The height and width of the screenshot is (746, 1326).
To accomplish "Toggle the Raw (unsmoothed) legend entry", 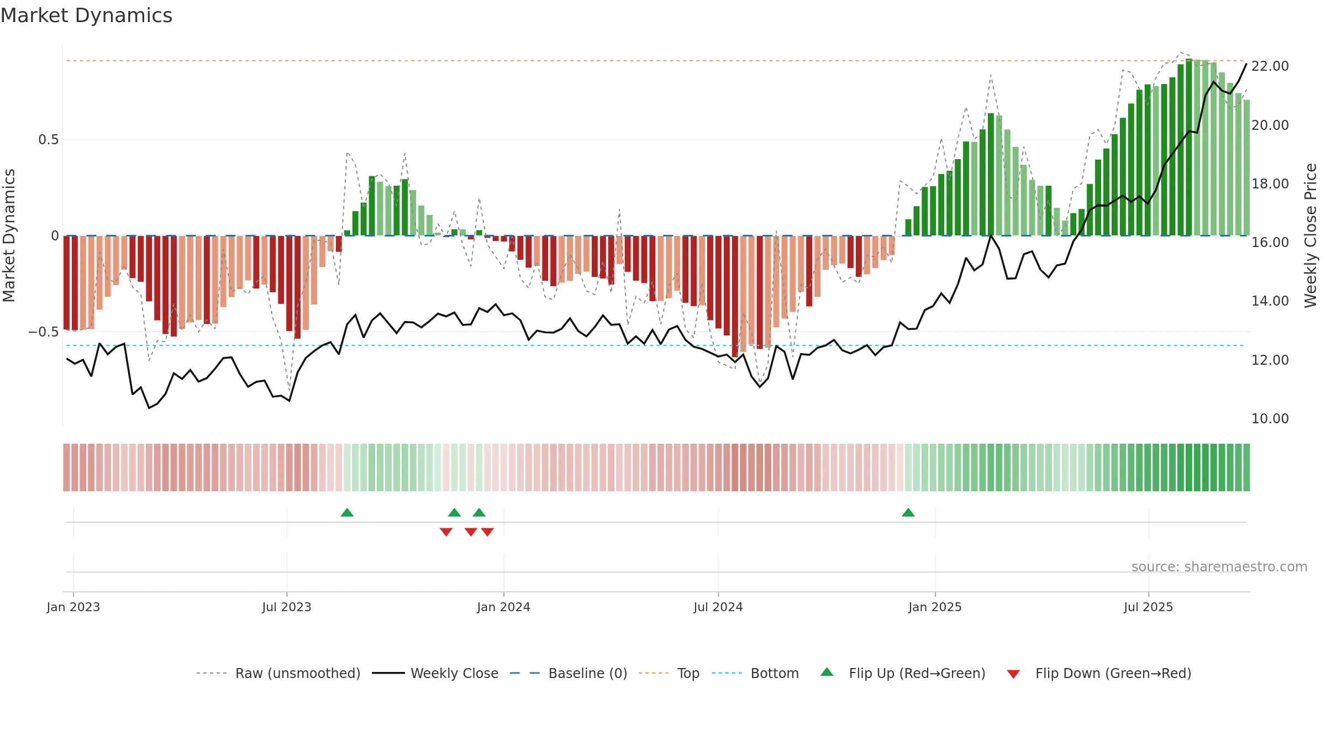I will click(x=278, y=673).
